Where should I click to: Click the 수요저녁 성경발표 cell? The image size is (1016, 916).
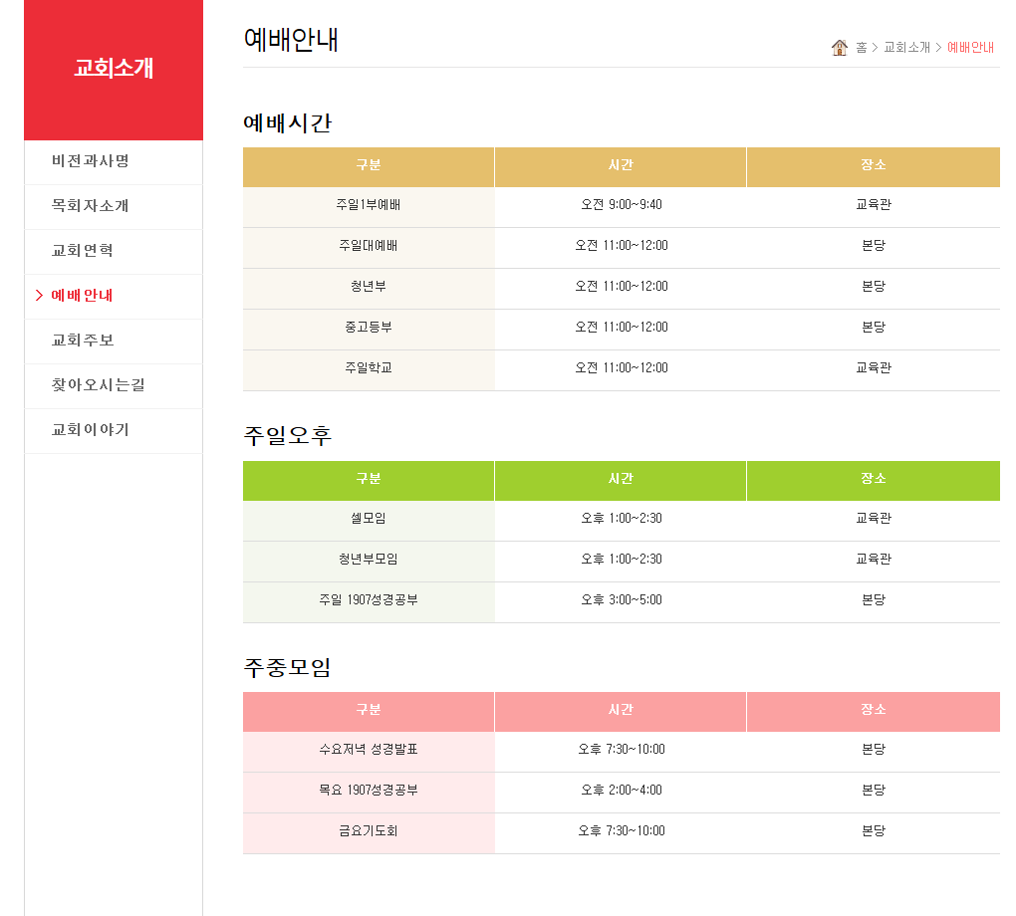pos(369,750)
